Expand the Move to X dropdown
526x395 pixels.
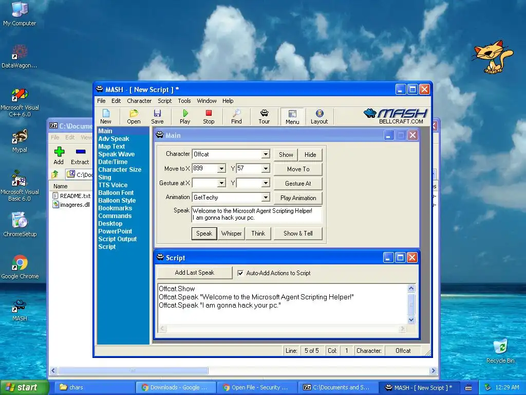[x=221, y=168]
